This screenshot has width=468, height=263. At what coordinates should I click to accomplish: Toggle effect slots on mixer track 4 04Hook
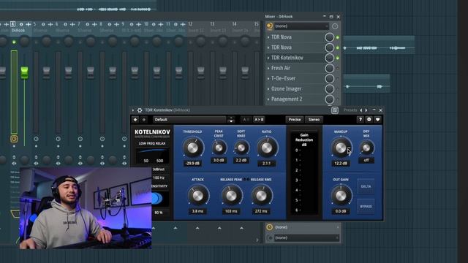(14, 139)
